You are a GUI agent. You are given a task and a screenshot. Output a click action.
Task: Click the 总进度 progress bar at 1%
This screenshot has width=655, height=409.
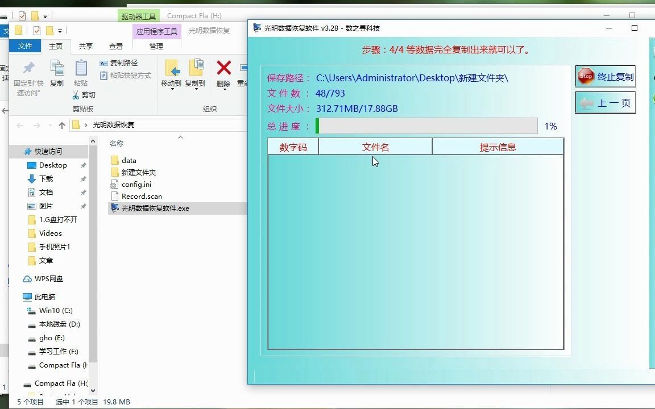[x=426, y=126]
